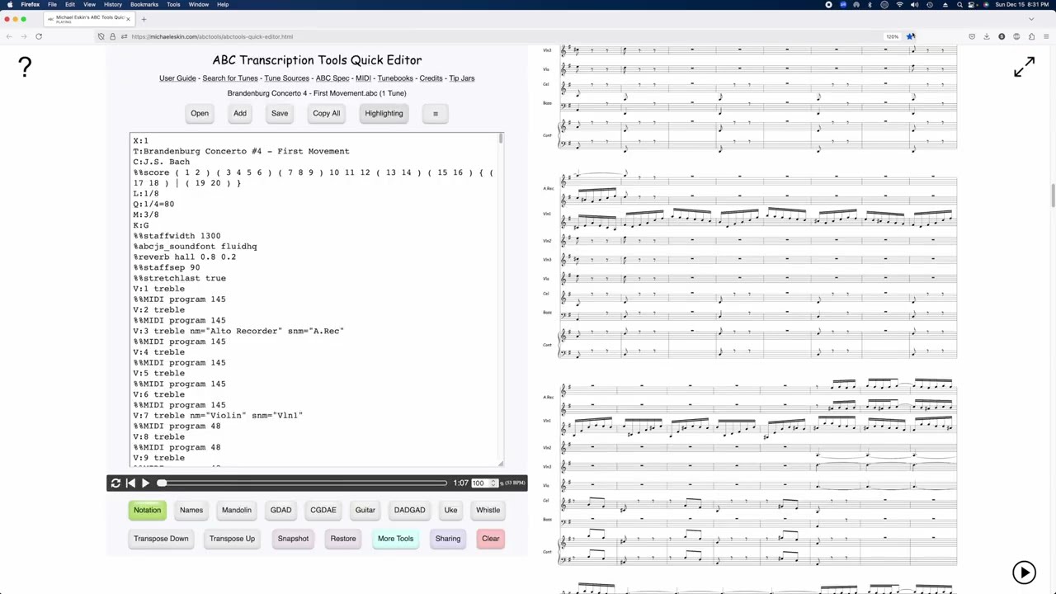Show CGDAE tablature
This screenshot has width=1056, height=594.
point(323,510)
